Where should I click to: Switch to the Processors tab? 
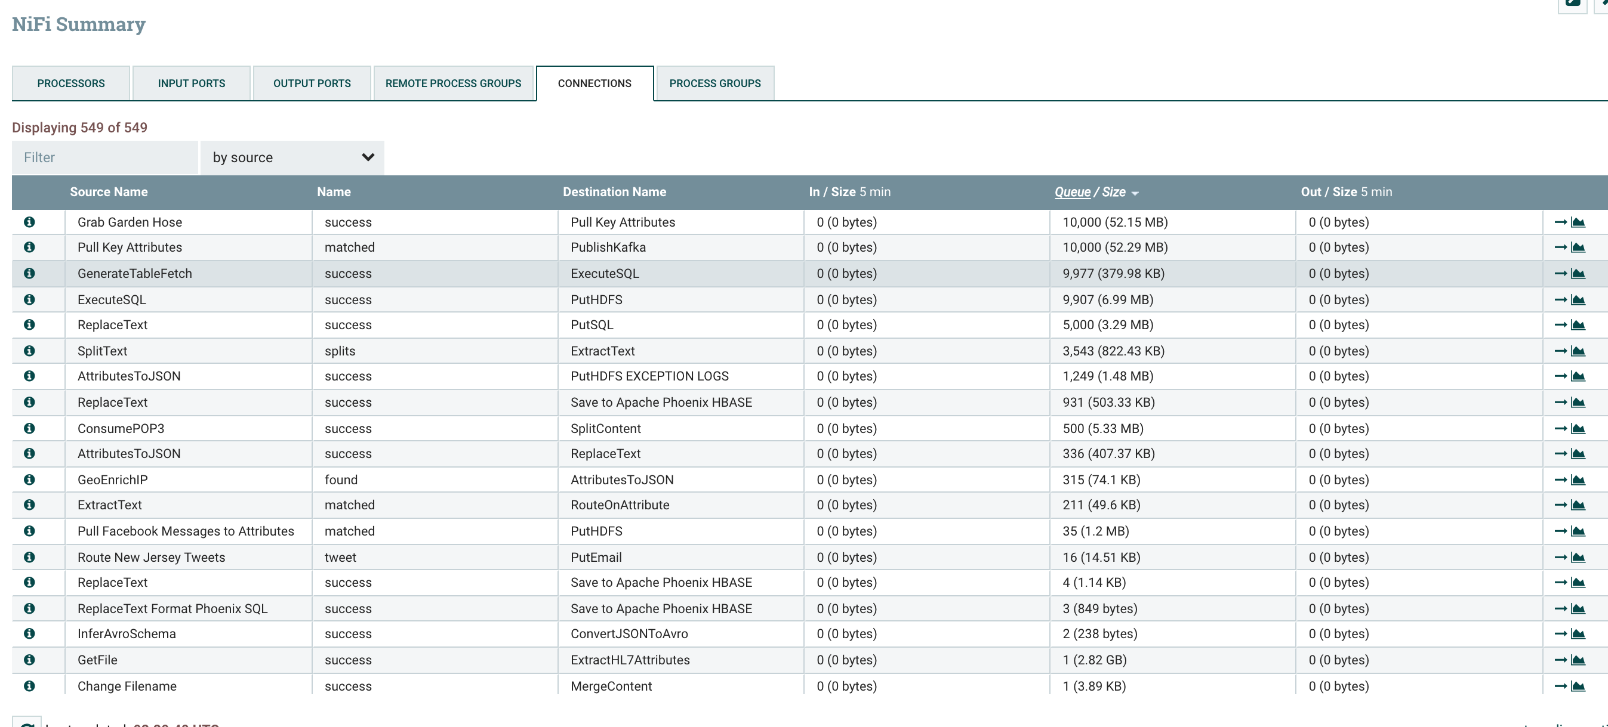pos(70,83)
